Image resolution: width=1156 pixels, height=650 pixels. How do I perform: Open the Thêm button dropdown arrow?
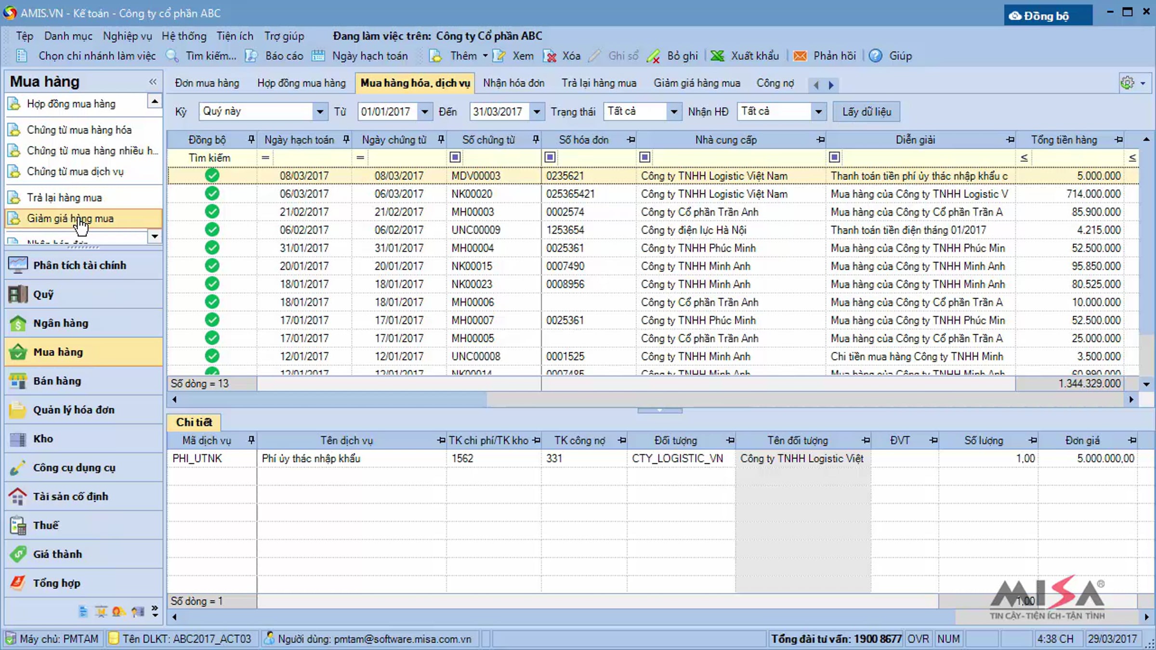pyautogui.click(x=485, y=56)
